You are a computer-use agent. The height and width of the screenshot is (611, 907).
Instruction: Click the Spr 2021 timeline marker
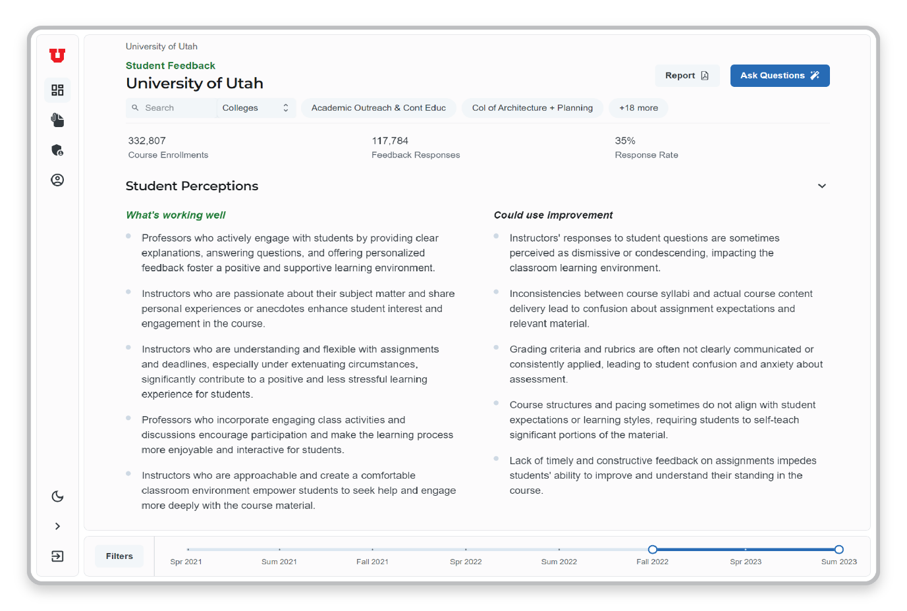coord(188,549)
